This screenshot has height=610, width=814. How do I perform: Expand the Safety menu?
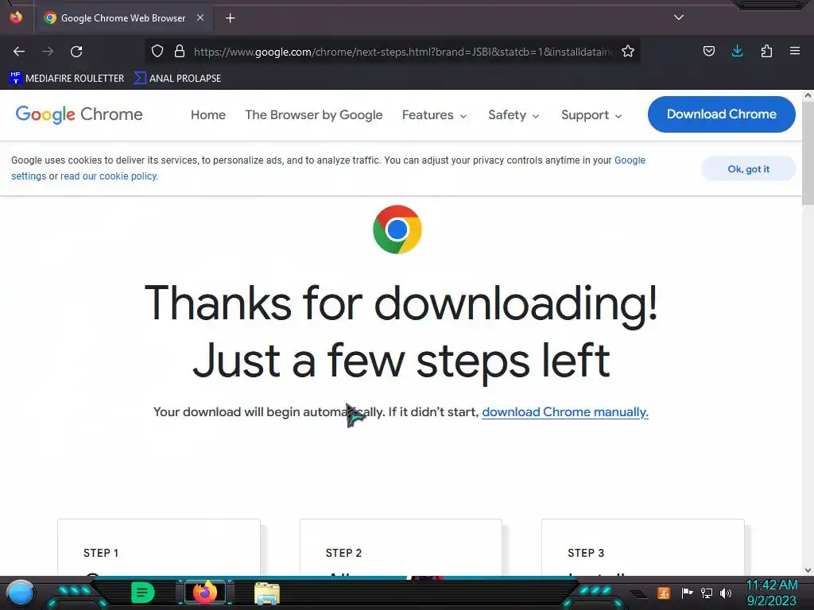[x=514, y=114]
